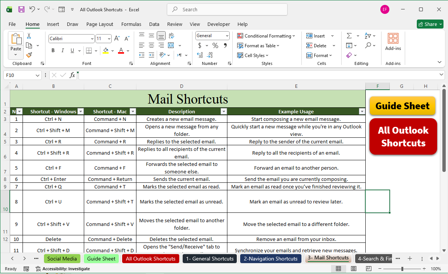Click the Increase Font Size icon

click(117, 39)
